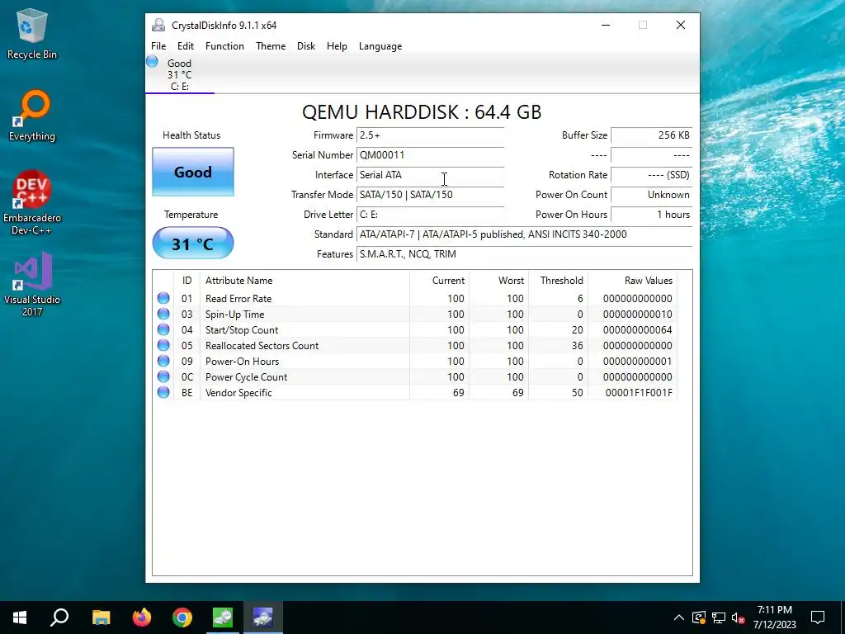This screenshot has width=845, height=634.
Task: Select the Good 31 °C C: E: disk tab
Action: 179,74
